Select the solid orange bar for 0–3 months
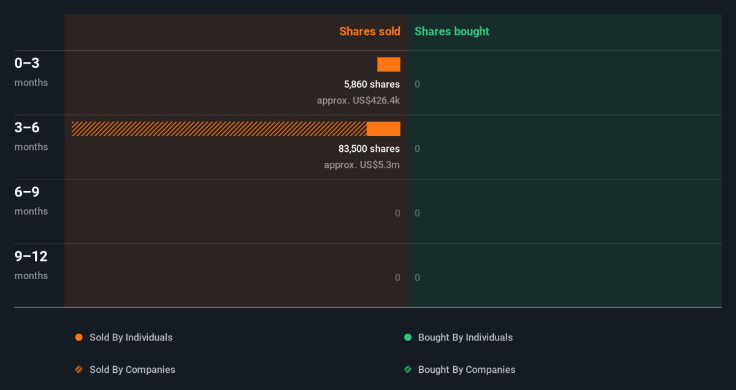This screenshot has width=736, height=390. (x=389, y=64)
